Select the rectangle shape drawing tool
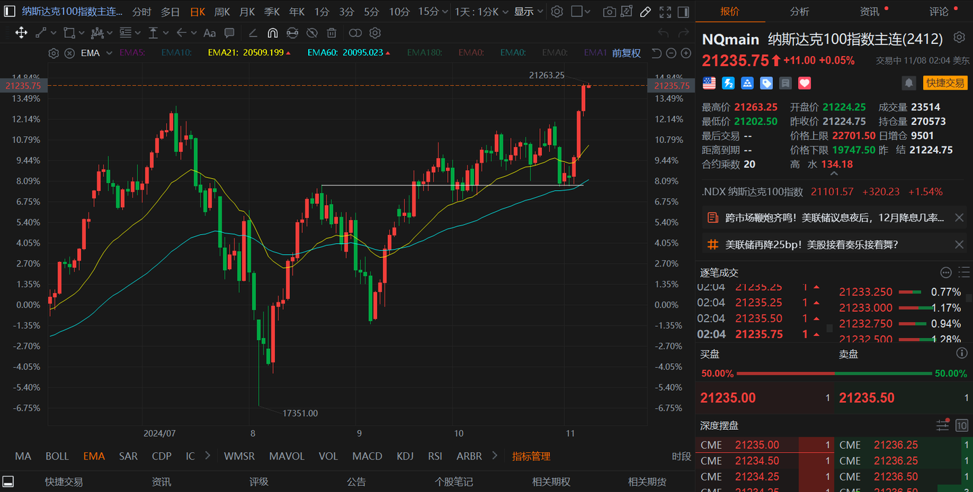 [69, 33]
